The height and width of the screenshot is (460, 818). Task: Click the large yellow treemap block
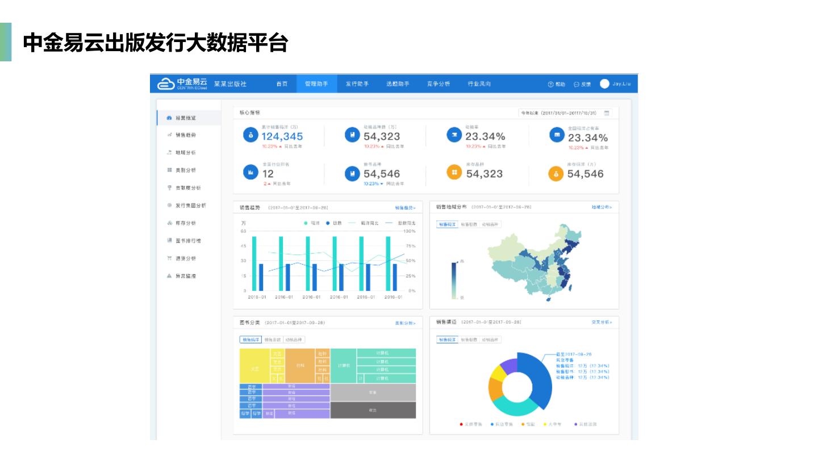pos(254,366)
